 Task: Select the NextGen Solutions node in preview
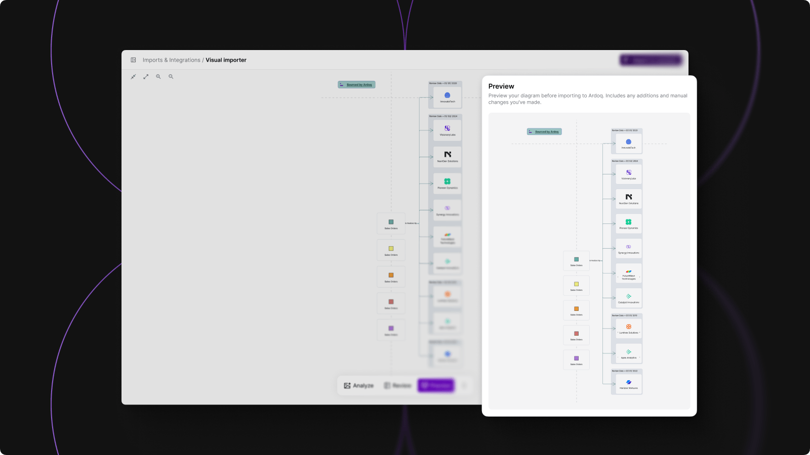(628, 199)
